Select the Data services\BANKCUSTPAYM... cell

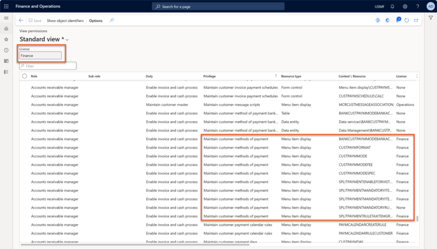click(x=364, y=122)
